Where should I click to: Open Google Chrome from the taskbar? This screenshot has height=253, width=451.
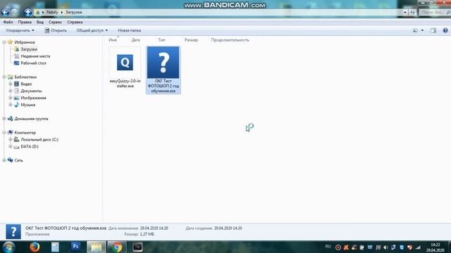(x=117, y=247)
